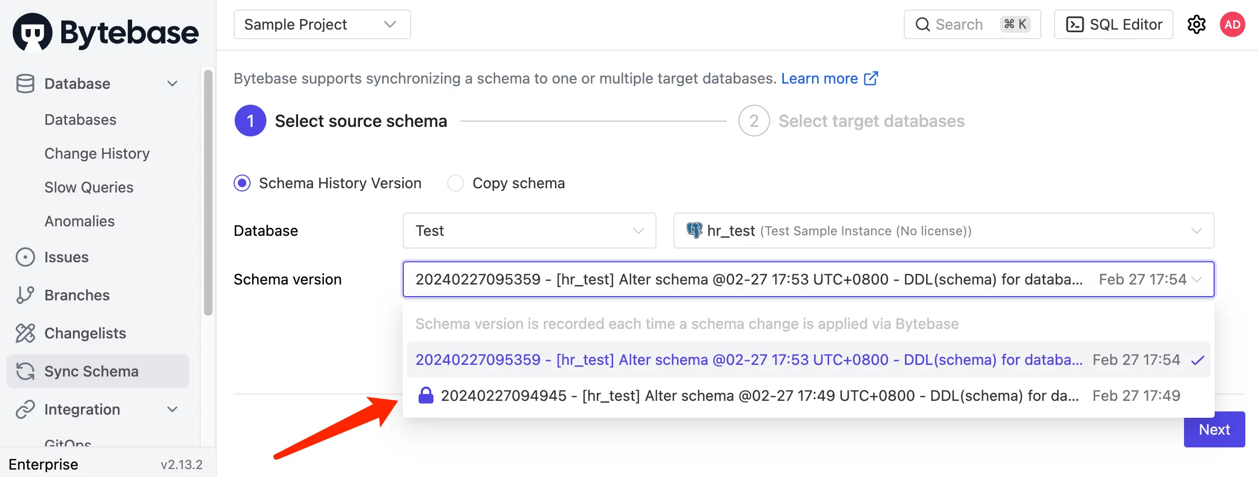Open the hr_test database dropdown
1258x477 pixels.
tap(943, 231)
